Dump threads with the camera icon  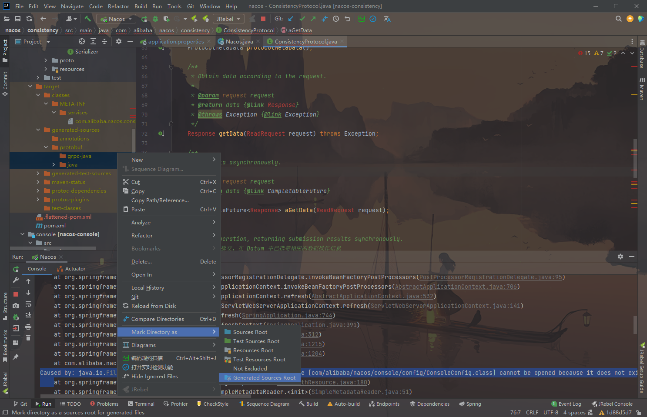point(16,306)
